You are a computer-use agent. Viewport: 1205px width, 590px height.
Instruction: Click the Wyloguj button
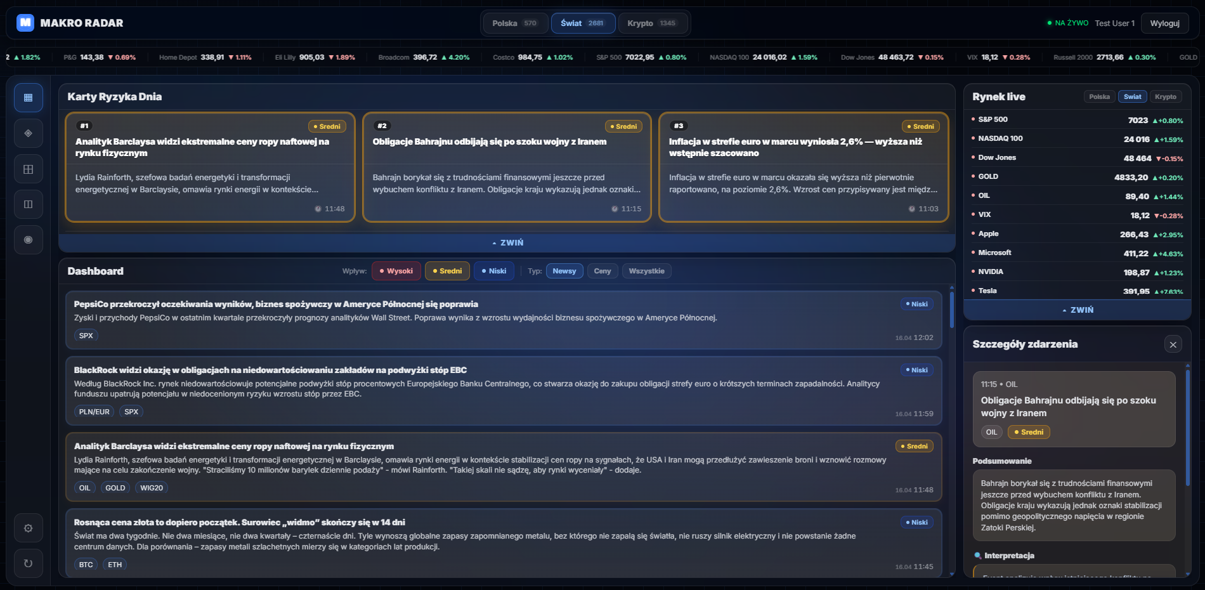(1164, 23)
